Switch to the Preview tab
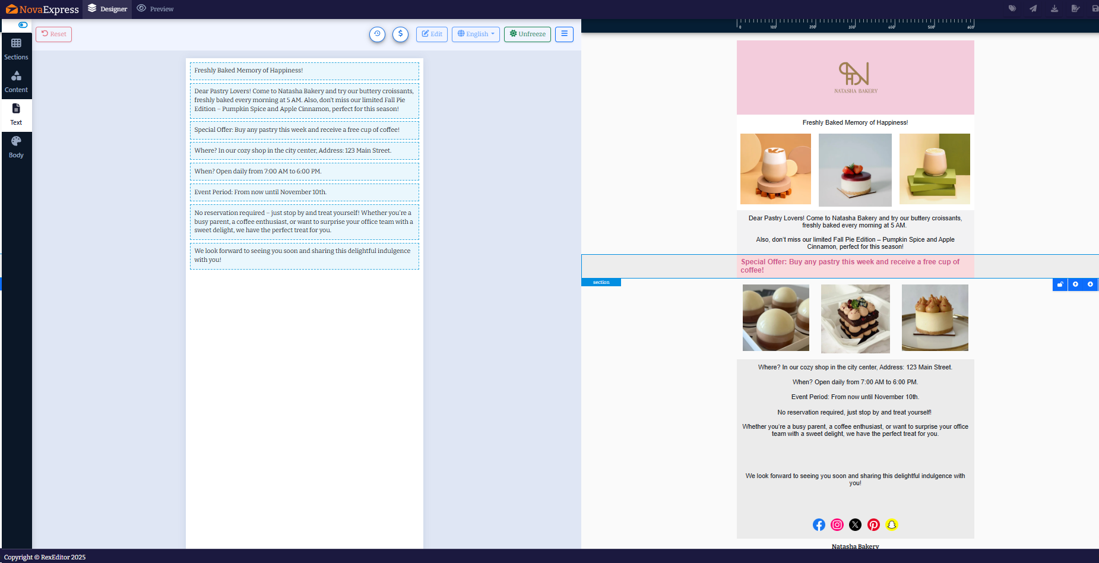1099x563 pixels. point(156,9)
